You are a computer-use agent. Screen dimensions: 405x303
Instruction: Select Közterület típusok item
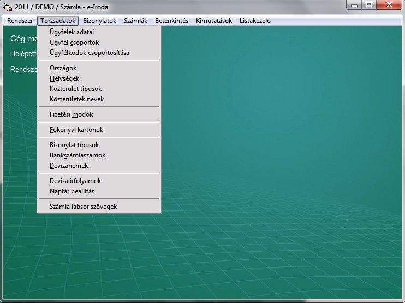click(76, 89)
